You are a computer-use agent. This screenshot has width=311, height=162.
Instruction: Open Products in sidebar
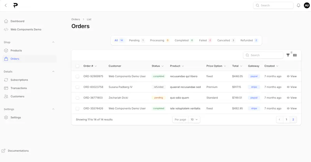(x=16, y=51)
